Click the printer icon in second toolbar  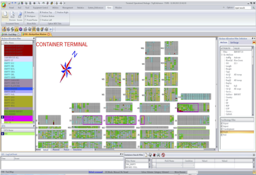click(46, 29)
